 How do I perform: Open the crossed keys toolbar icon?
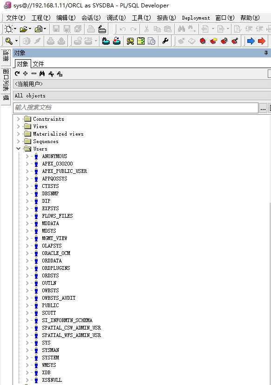pos(130,41)
